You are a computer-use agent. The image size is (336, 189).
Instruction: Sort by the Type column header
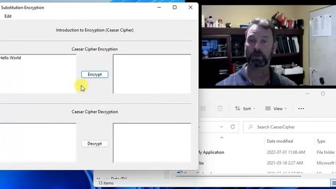[x=321, y=141]
